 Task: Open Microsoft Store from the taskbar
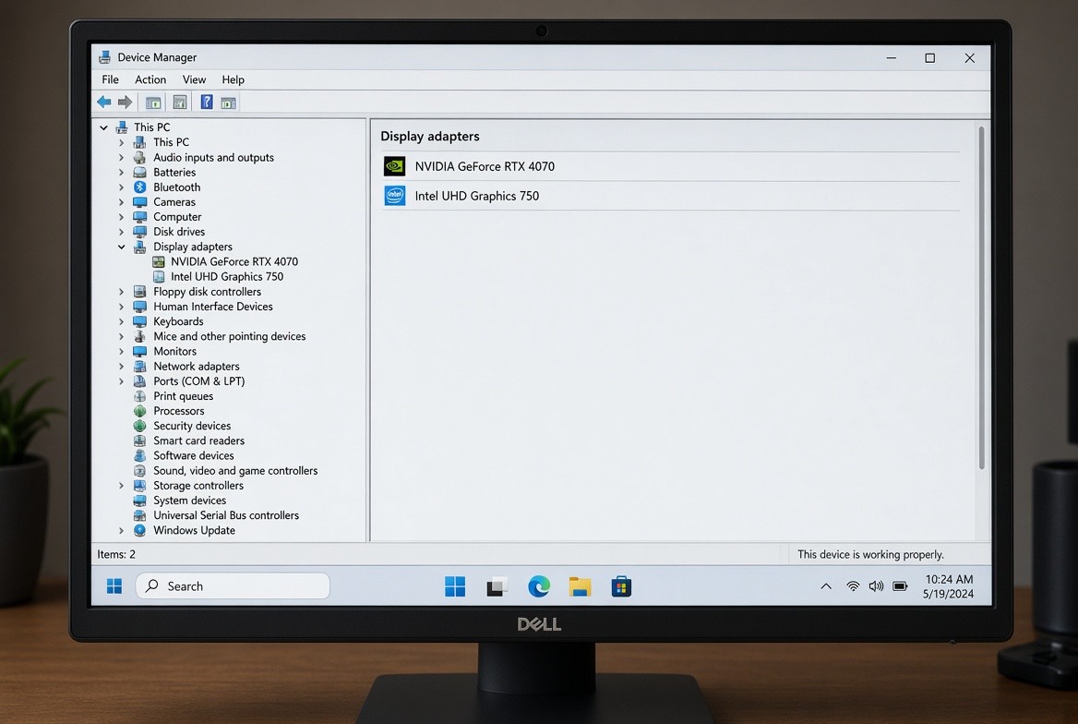pos(621,586)
